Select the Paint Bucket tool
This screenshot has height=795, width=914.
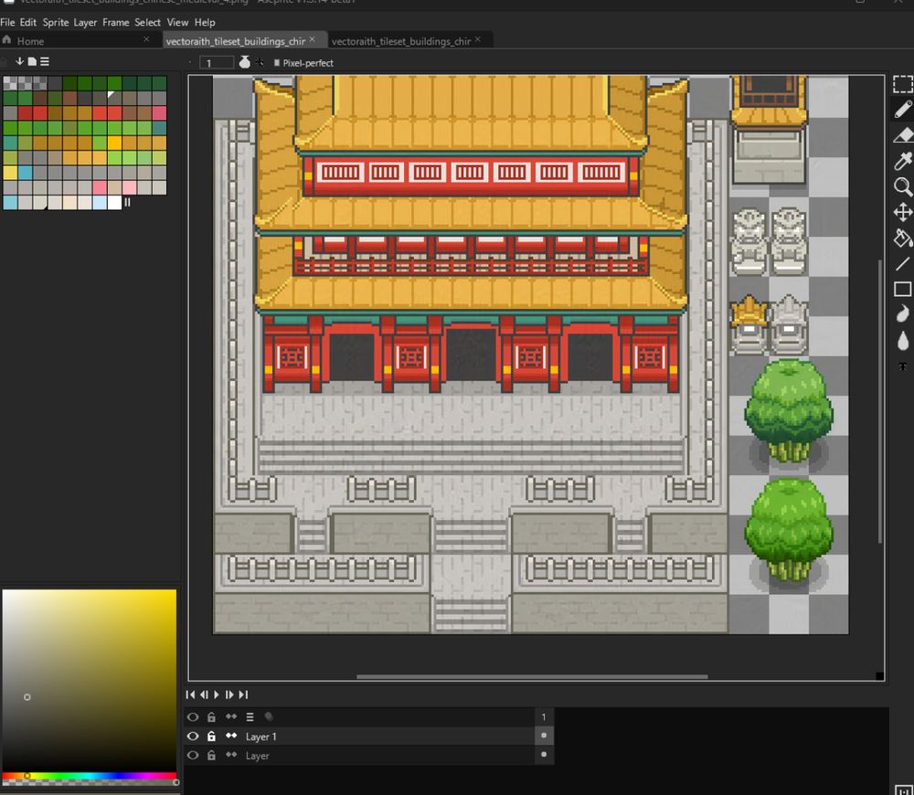click(902, 238)
